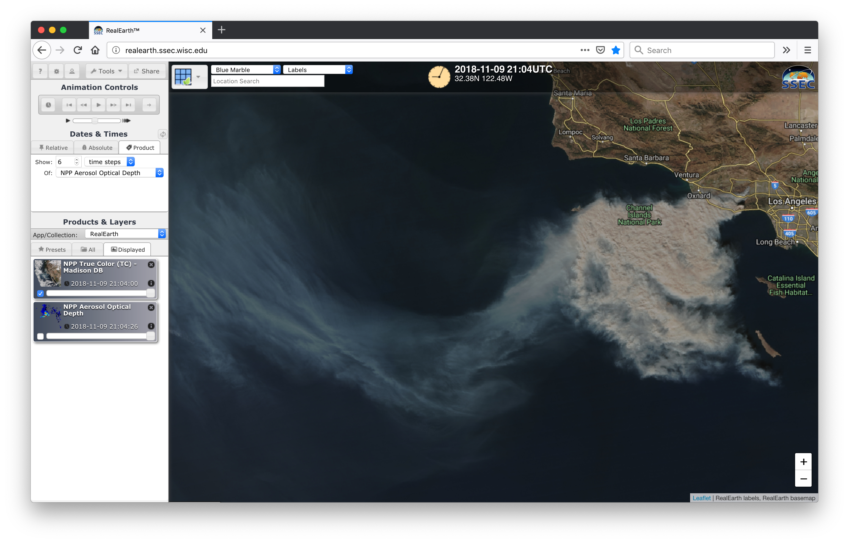This screenshot has width=849, height=543.
Task: Remove the NPP True Color layer
Action: point(151,265)
